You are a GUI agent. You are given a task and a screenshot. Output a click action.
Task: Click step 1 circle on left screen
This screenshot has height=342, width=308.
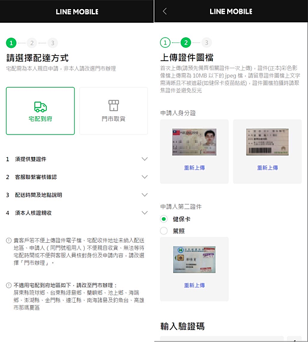tap(11, 43)
